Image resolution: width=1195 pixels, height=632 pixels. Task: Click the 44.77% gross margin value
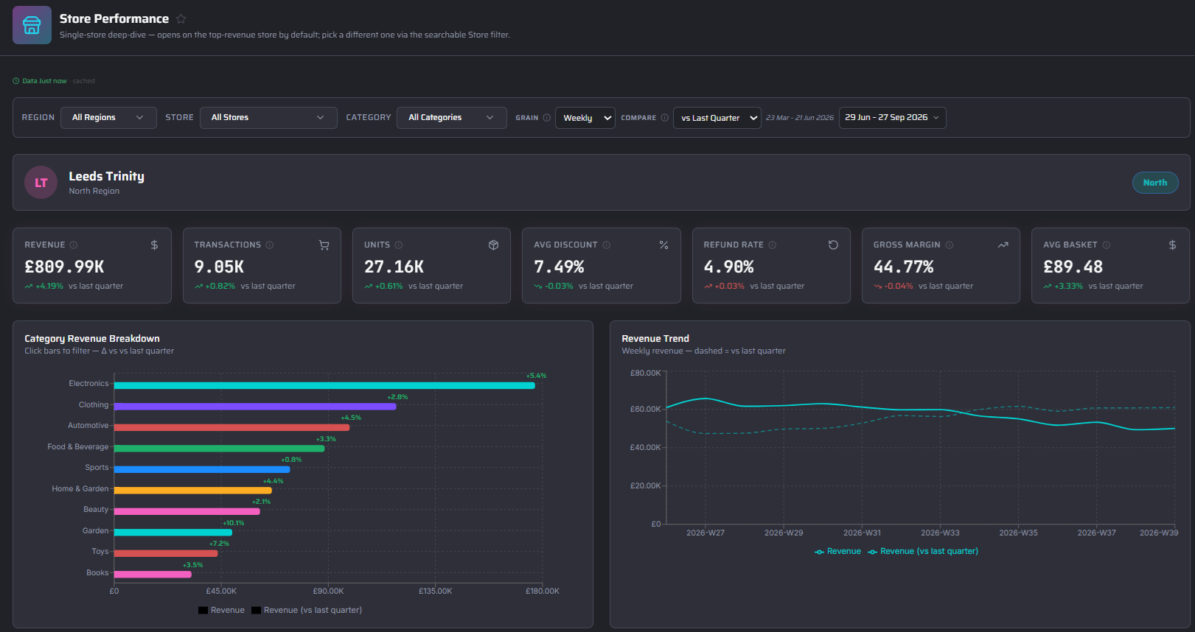904,267
